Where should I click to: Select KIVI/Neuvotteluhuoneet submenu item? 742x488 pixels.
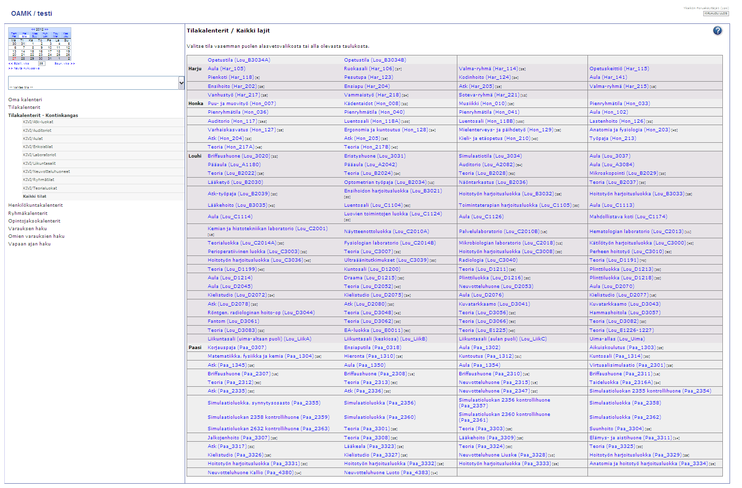46,171
